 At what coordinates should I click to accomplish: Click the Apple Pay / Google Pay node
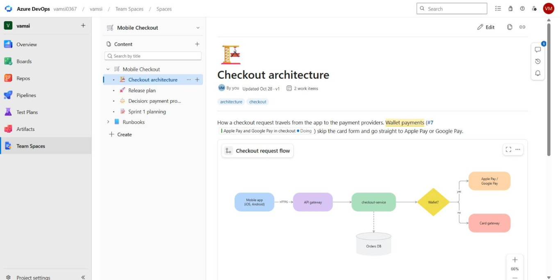pos(489,181)
